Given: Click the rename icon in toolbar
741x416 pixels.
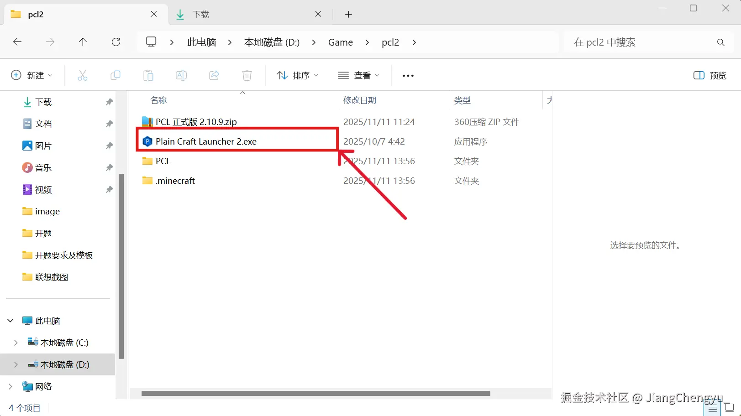Looking at the screenshot, I should [x=181, y=75].
